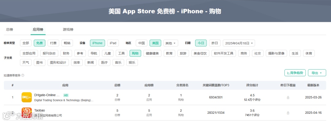Filter by 摄影与录像 subcategory
This screenshot has height=122, width=331.
276,53
